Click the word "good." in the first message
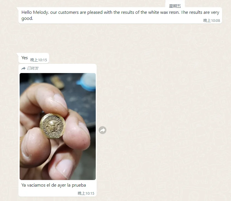This screenshot has width=231, height=201. [27, 18]
